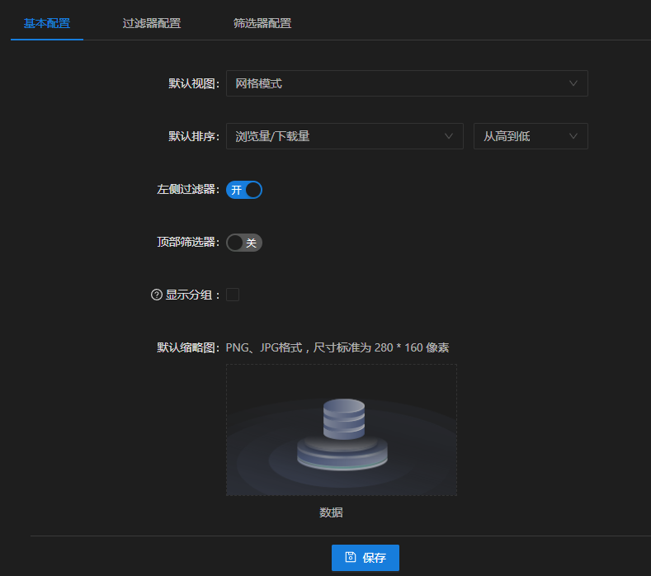Expand the 默认排序 dropdown showing 浏览量/下载量
This screenshot has width=651, height=576.
[x=345, y=136]
